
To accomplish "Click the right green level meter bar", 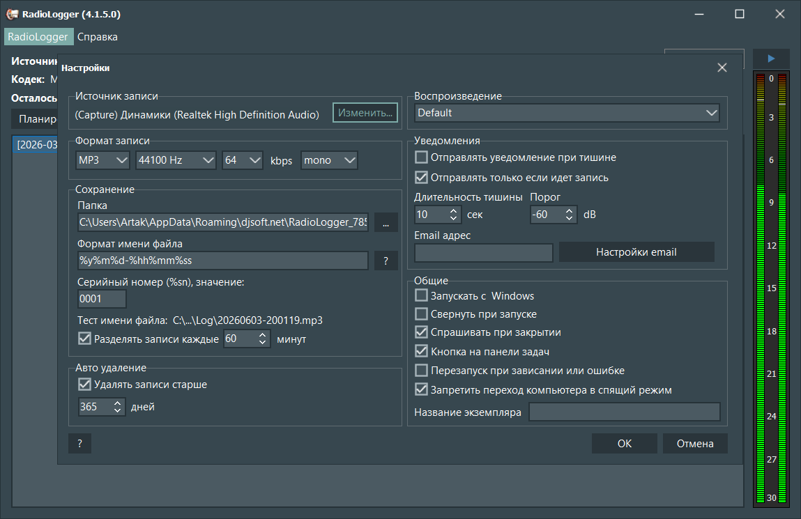I will pos(782,288).
